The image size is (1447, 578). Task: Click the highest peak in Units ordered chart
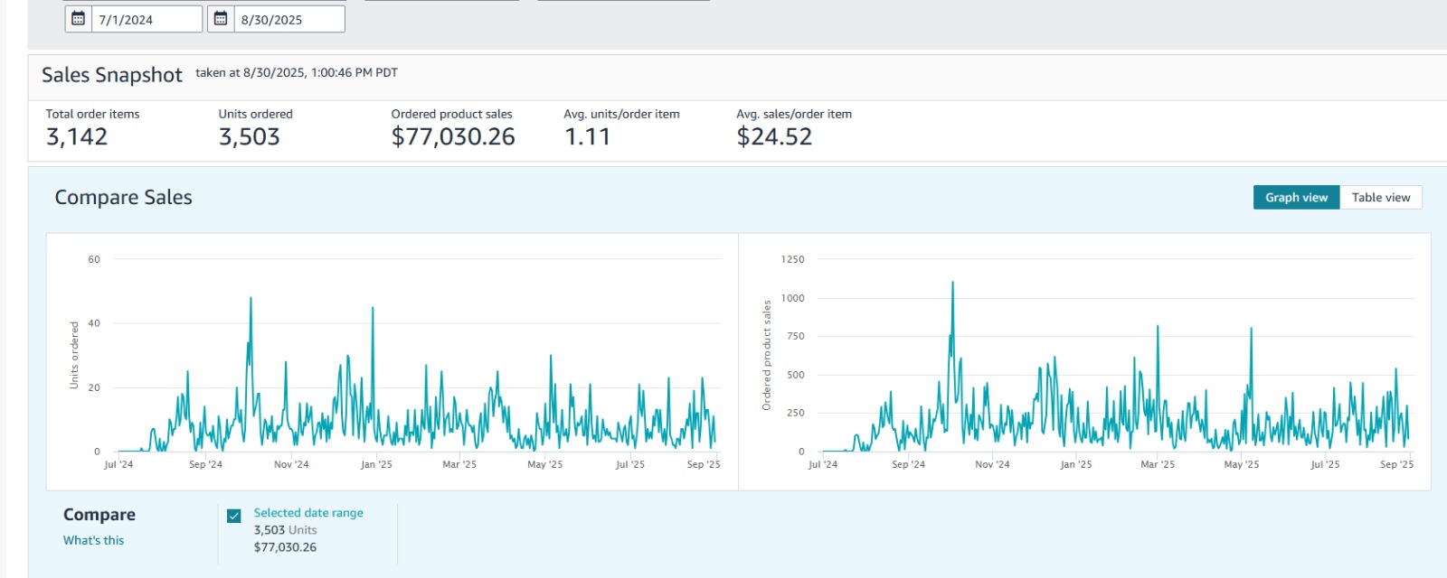coord(251,299)
